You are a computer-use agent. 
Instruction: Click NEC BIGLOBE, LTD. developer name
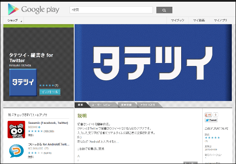click(x=38, y=149)
